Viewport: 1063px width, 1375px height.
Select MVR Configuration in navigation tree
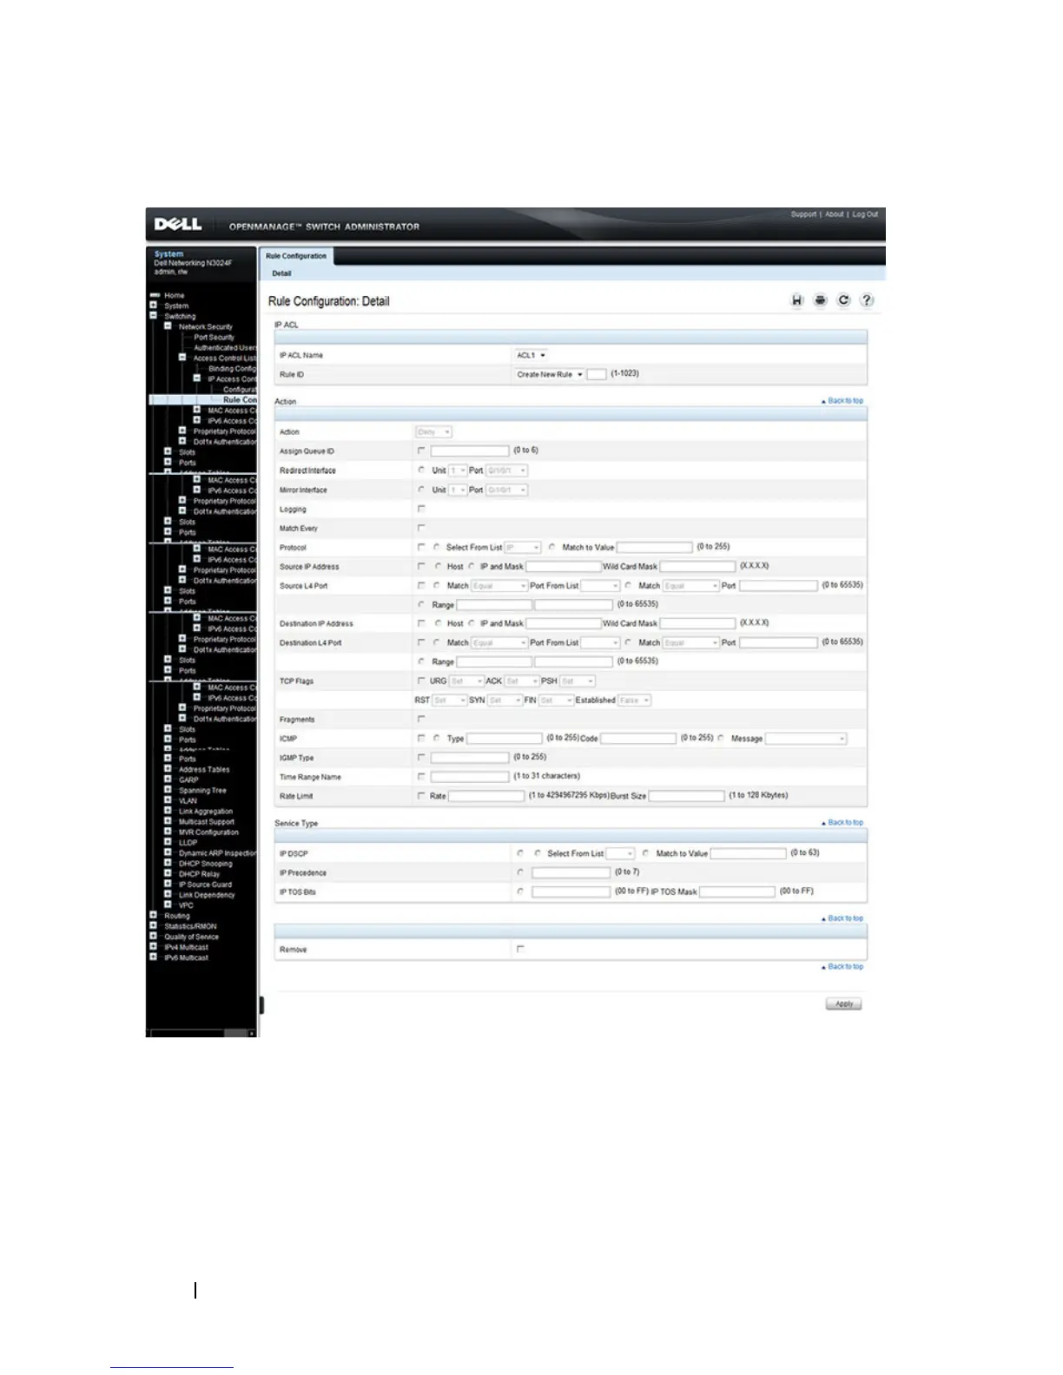click(208, 832)
